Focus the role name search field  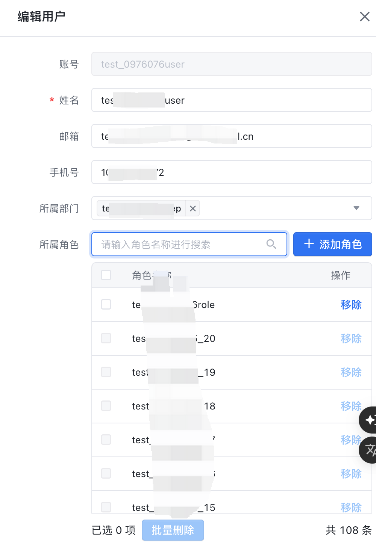180,244
